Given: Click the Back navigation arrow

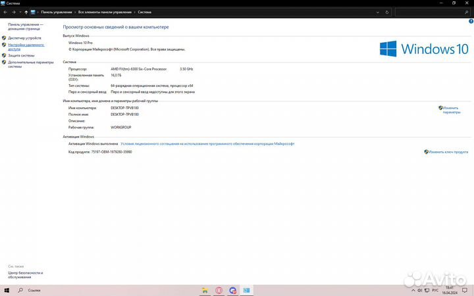Looking at the screenshot, I should coord(6,12).
